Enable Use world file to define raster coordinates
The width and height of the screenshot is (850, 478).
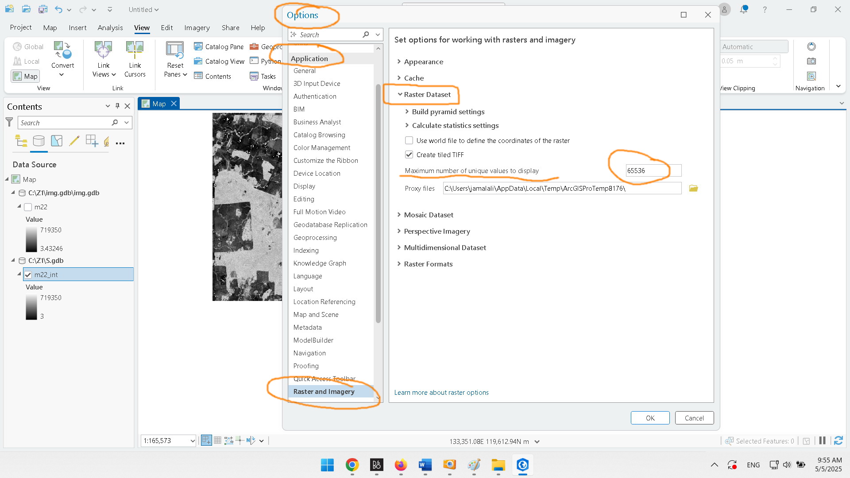(x=409, y=140)
